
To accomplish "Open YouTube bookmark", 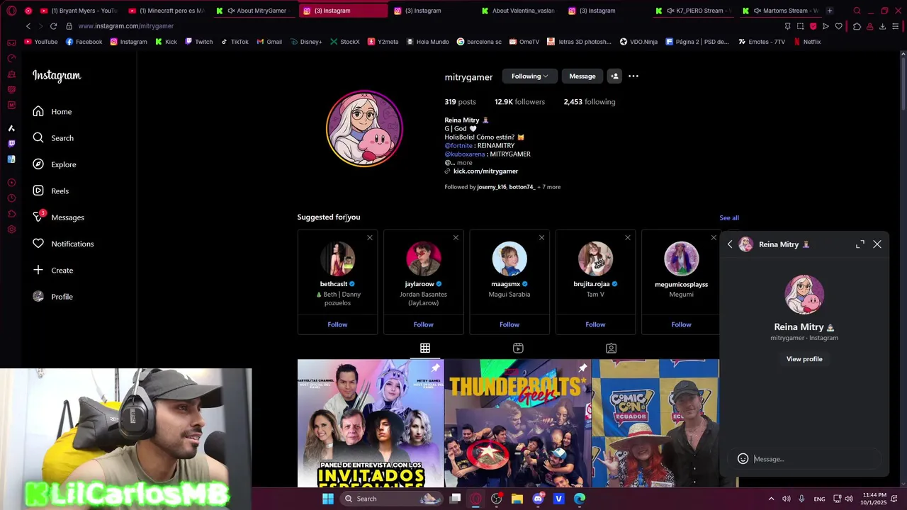I will pyautogui.click(x=41, y=42).
